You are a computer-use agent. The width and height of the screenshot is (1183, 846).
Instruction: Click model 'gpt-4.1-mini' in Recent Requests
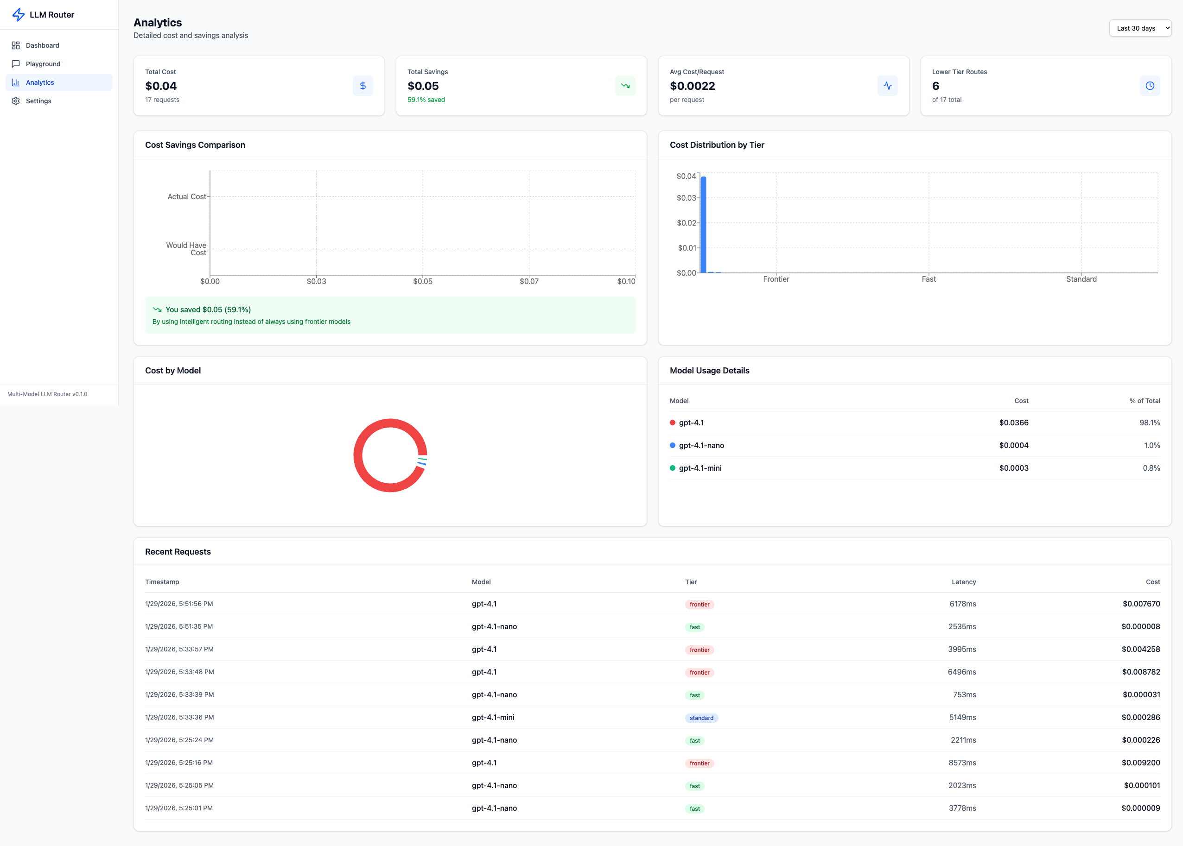click(x=493, y=717)
